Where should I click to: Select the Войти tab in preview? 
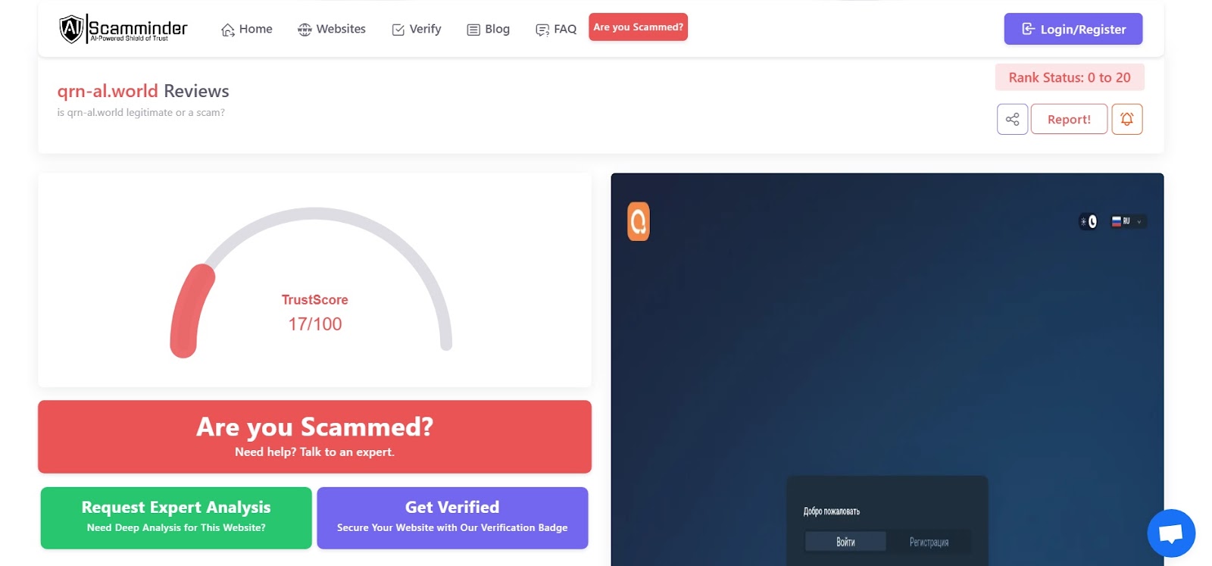(x=845, y=542)
